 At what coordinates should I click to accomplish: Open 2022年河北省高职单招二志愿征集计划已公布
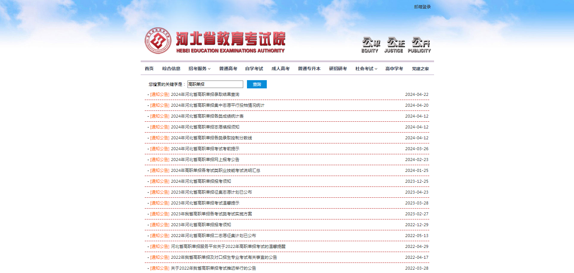214,236
